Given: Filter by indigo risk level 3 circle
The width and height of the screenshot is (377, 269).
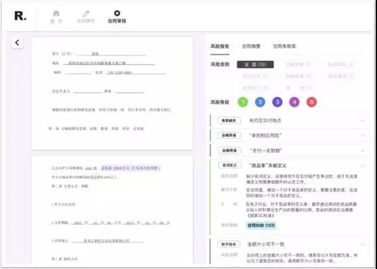Looking at the screenshot, I should 277,102.
